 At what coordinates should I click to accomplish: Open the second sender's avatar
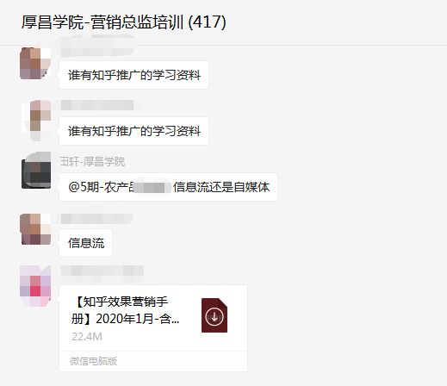pyautogui.click(x=36, y=120)
